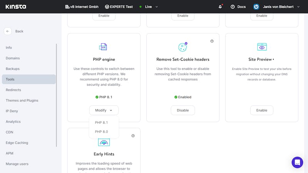Open Early Hints help info icon

click(133, 136)
